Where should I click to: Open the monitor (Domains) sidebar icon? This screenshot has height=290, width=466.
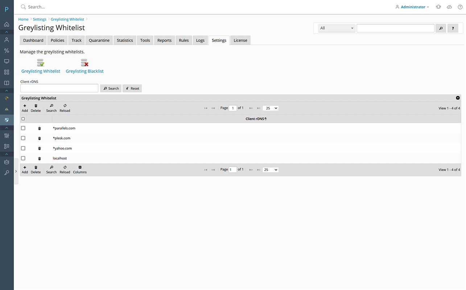(7, 61)
